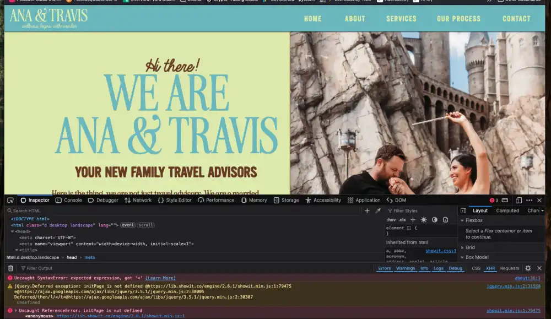Switch to the Network panel
Screen dimensions: 551x319
138,200
